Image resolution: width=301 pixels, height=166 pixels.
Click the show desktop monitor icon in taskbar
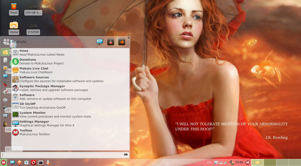(12, 163)
